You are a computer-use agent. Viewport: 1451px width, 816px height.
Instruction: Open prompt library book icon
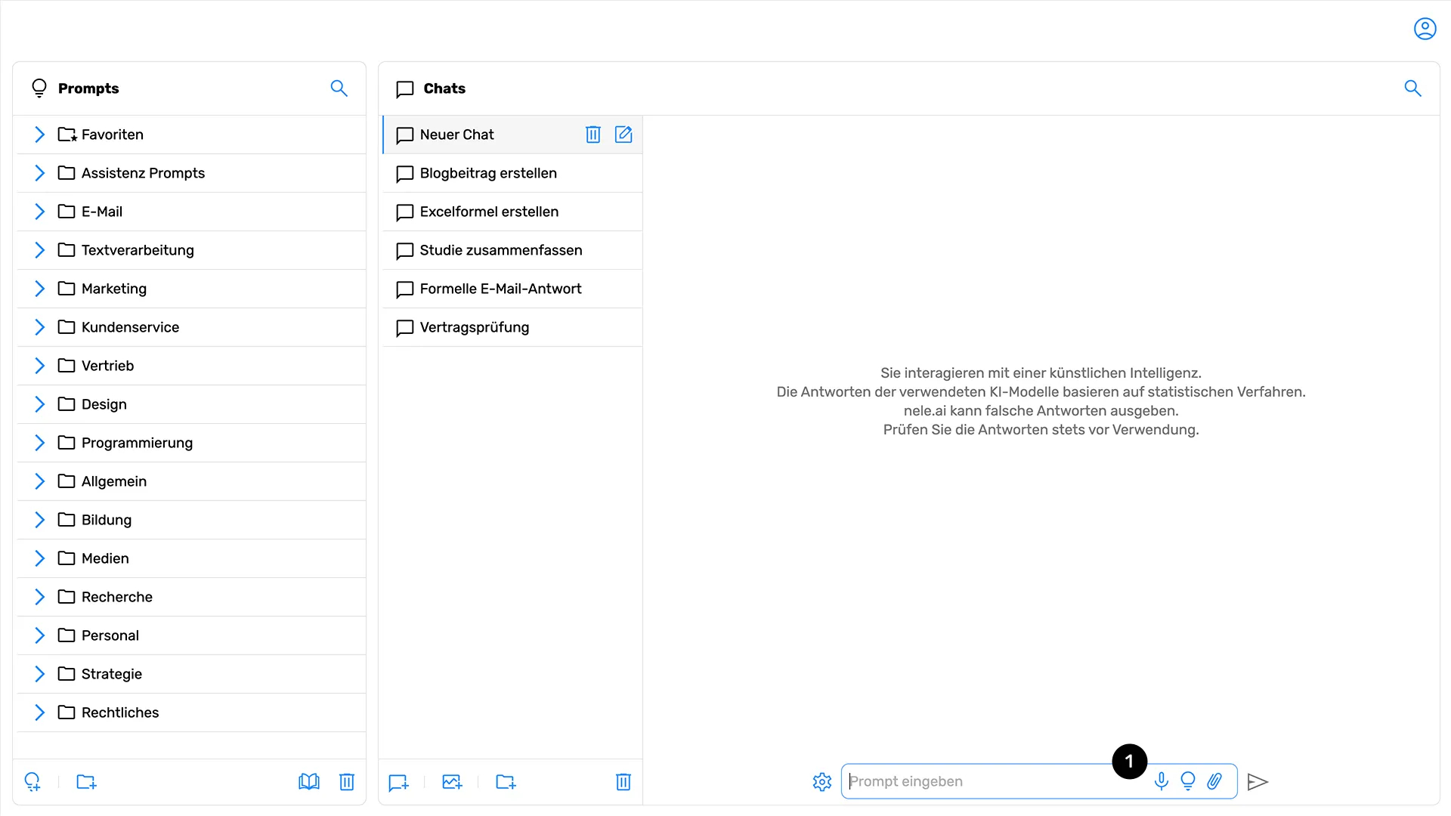click(309, 782)
